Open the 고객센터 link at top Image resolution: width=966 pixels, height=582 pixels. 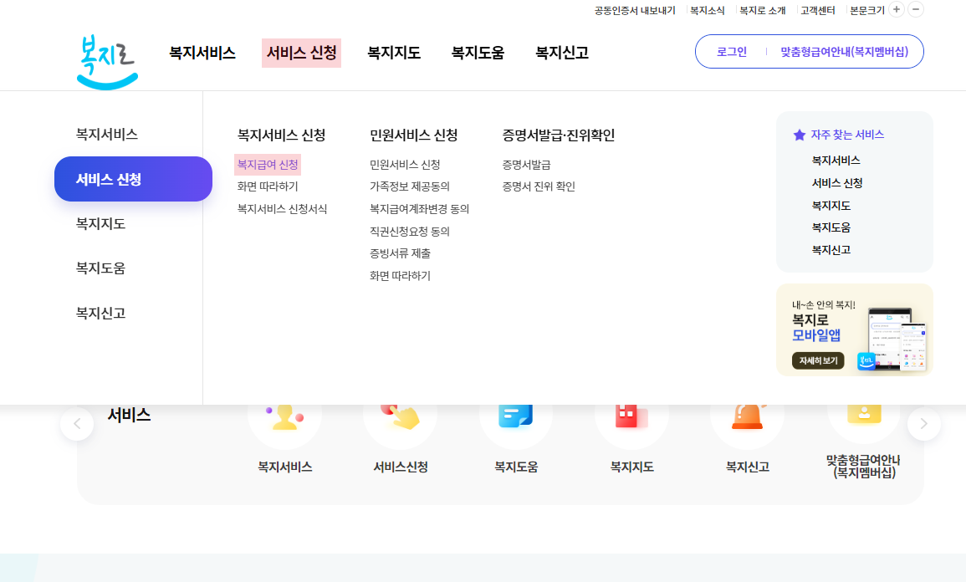click(x=819, y=10)
